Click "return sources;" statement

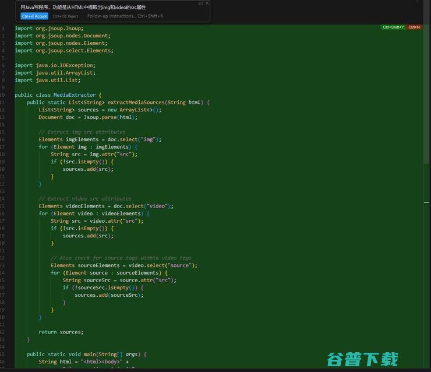[61, 332]
